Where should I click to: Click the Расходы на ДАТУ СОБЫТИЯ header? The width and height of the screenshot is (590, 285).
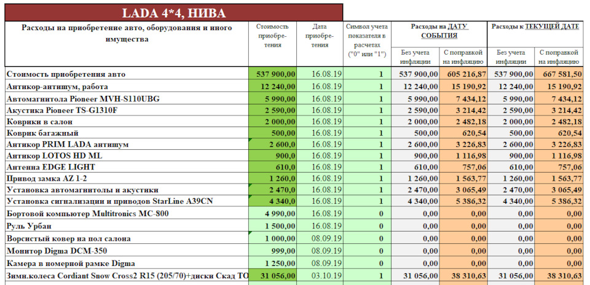(x=439, y=31)
